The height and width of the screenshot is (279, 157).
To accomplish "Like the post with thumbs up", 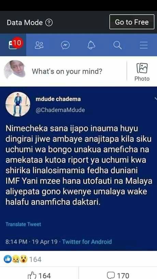I will point(39,276).
